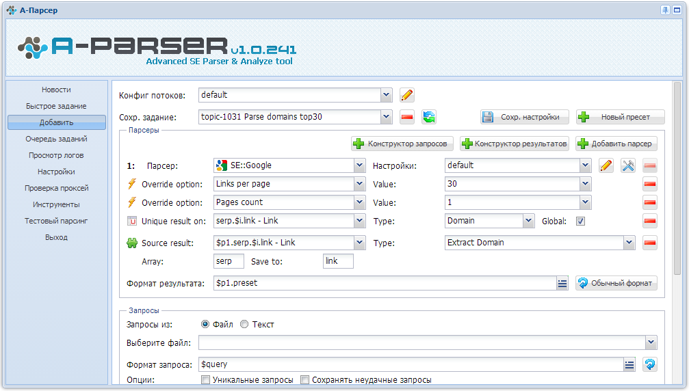Edit parser settings preset with the pencil icon
The height and width of the screenshot is (391, 689).
pos(606,165)
